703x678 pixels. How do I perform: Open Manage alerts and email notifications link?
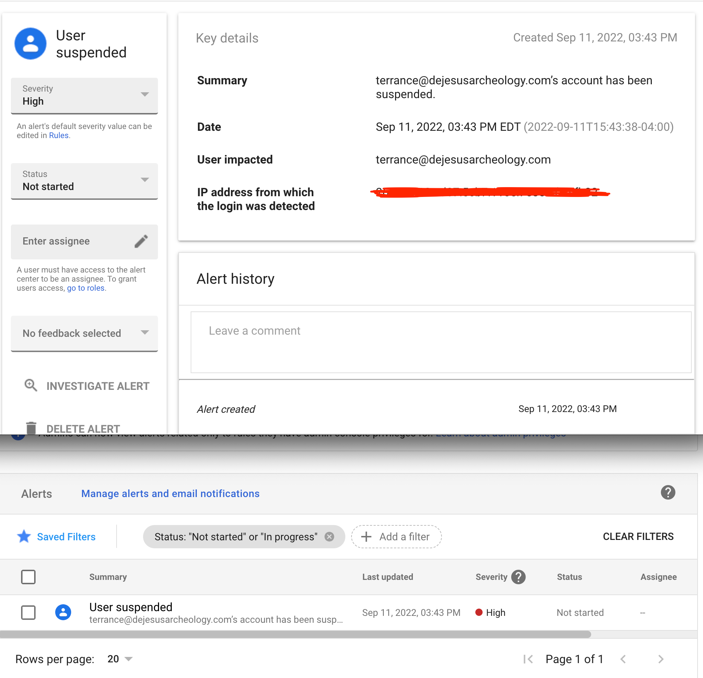(x=170, y=493)
